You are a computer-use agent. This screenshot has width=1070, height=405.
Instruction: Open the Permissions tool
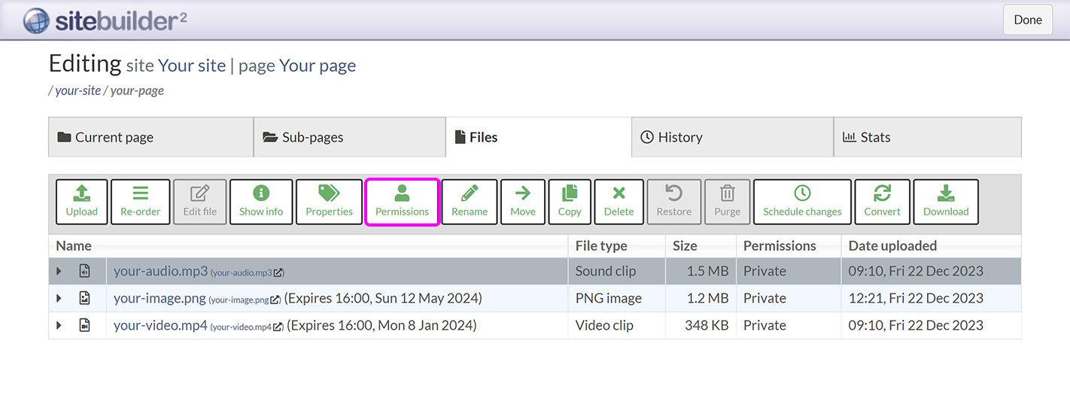(402, 202)
